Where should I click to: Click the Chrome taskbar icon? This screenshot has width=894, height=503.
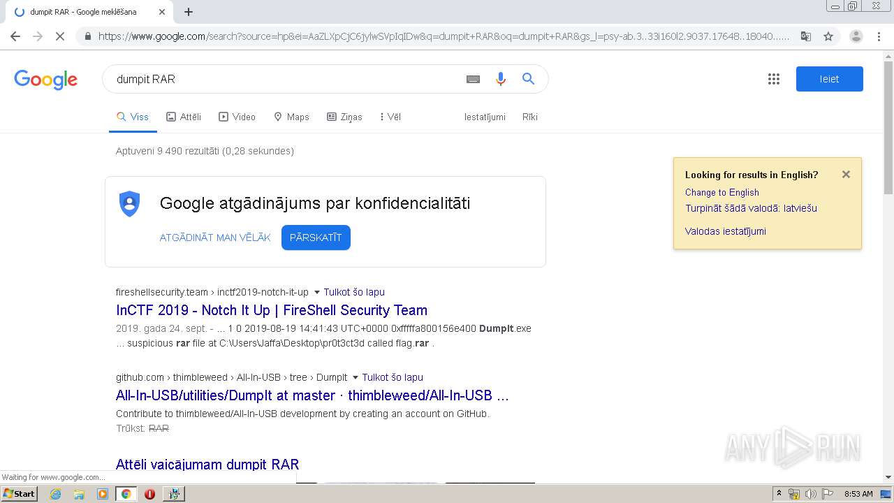coord(126,494)
